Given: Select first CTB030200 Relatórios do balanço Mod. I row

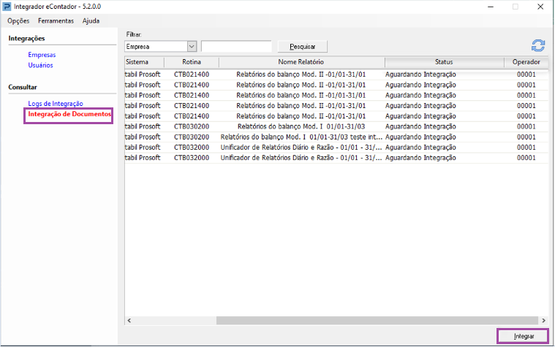Looking at the screenshot, I should [x=336, y=126].
